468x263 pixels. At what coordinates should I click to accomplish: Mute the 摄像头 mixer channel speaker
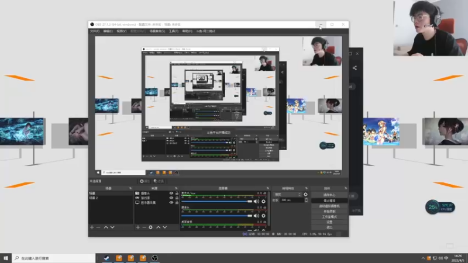256,216
